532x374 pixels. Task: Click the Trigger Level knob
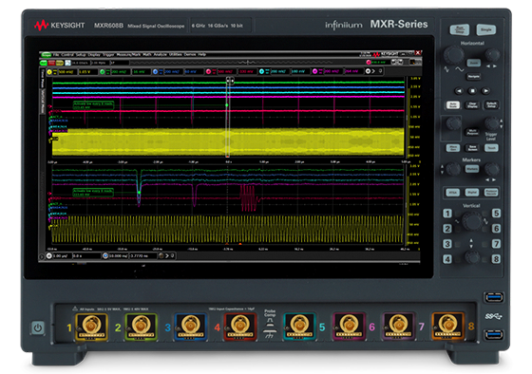click(x=491, y=123)
